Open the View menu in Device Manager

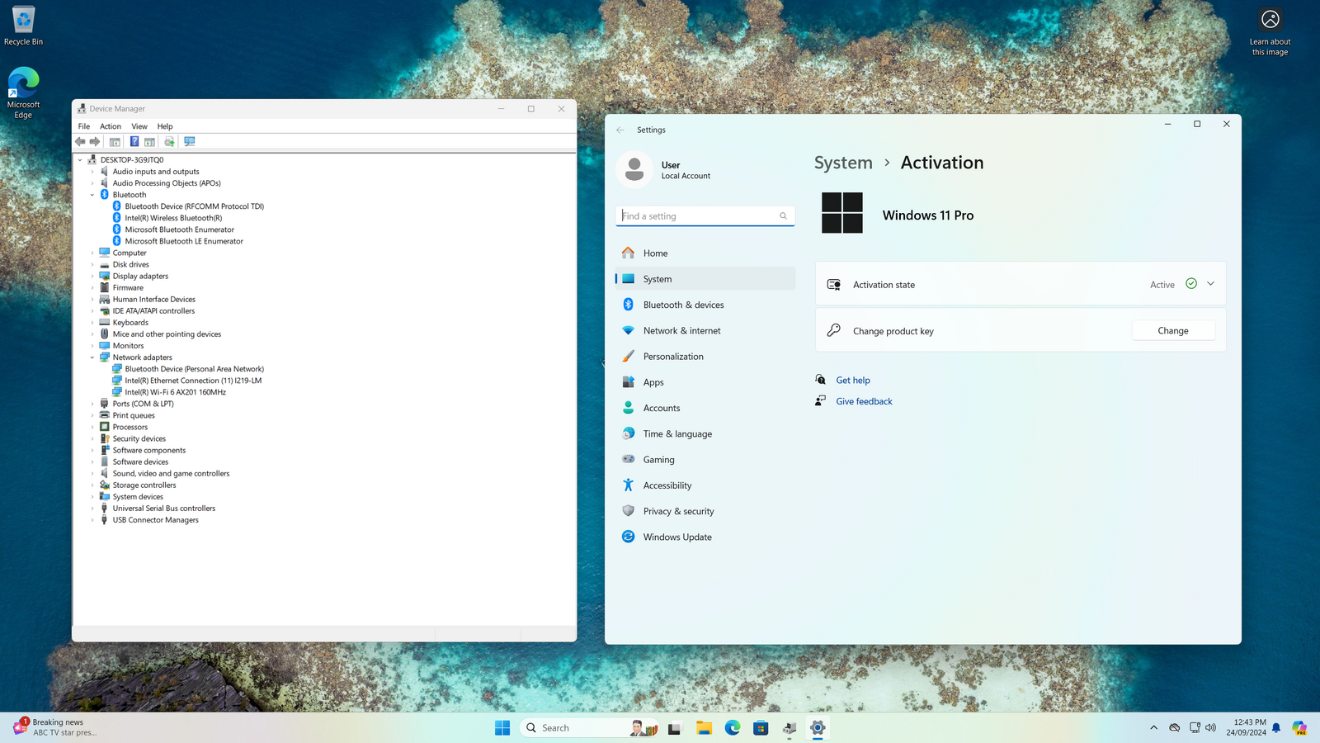(139, 126)
